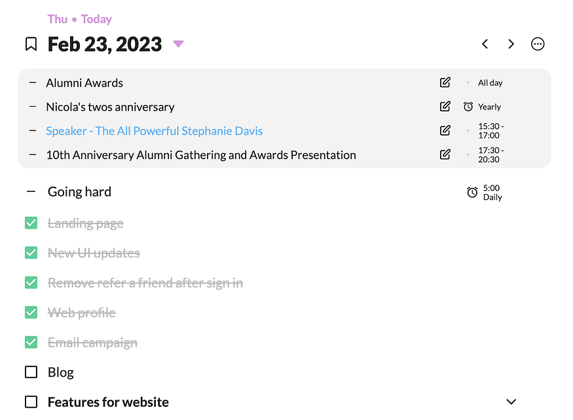
Task: Click the alarm icon for Going hard
Action: tap(472, 193)
